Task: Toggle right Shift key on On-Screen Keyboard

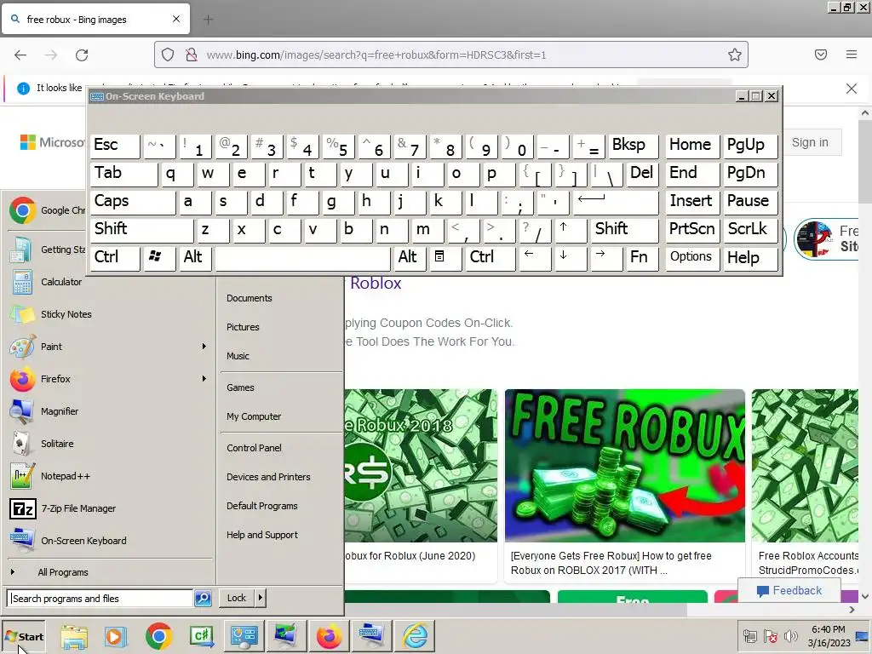Action: (625, 230)
